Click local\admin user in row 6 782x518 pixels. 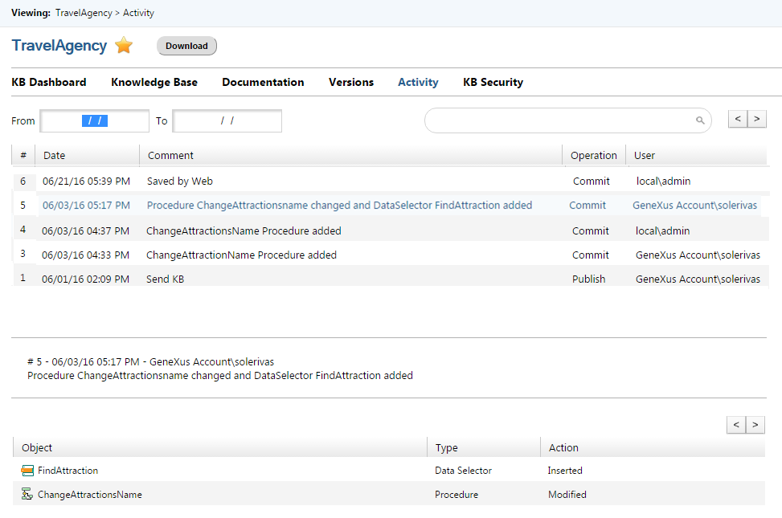click(x=663, y=181)
